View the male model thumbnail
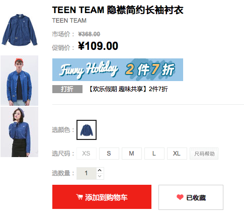Screen dimensions: 244x218 (x=19, y=81)
